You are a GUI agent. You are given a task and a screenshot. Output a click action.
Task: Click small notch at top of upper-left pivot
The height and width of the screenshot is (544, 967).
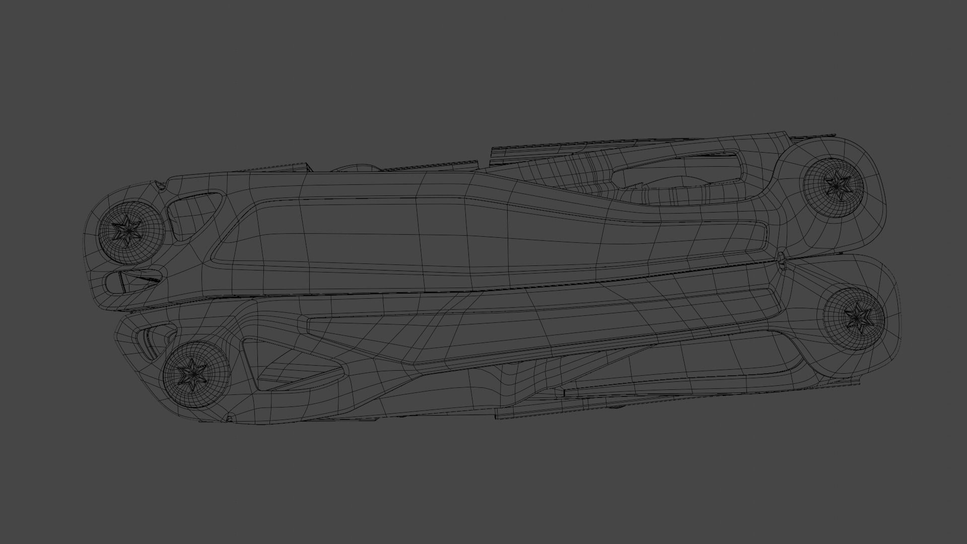[161, 186]
